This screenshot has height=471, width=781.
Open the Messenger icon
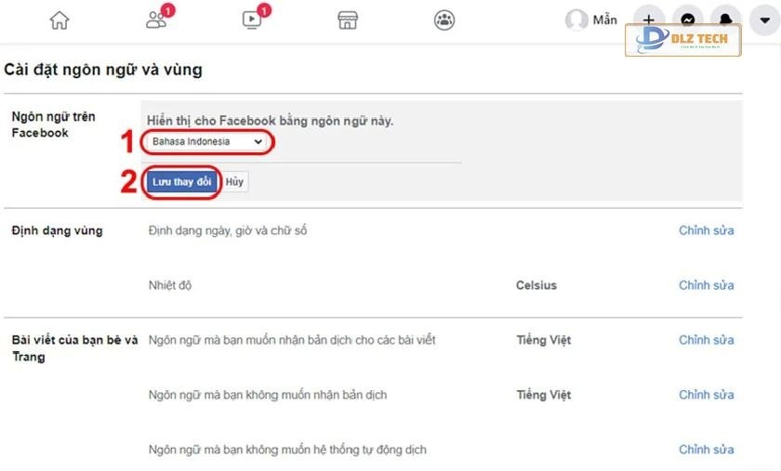point(688,20)
